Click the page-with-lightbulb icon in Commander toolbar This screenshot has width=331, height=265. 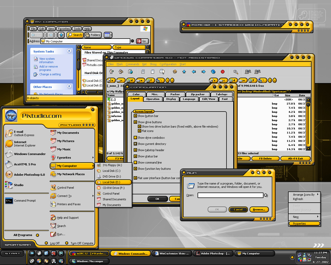click(162, 72)
